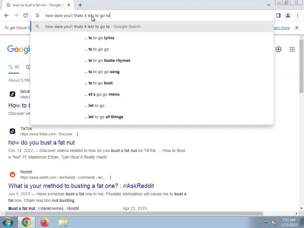Click the scroll right arrow
This screenshot has width=304, height=228.
[297, 214]
